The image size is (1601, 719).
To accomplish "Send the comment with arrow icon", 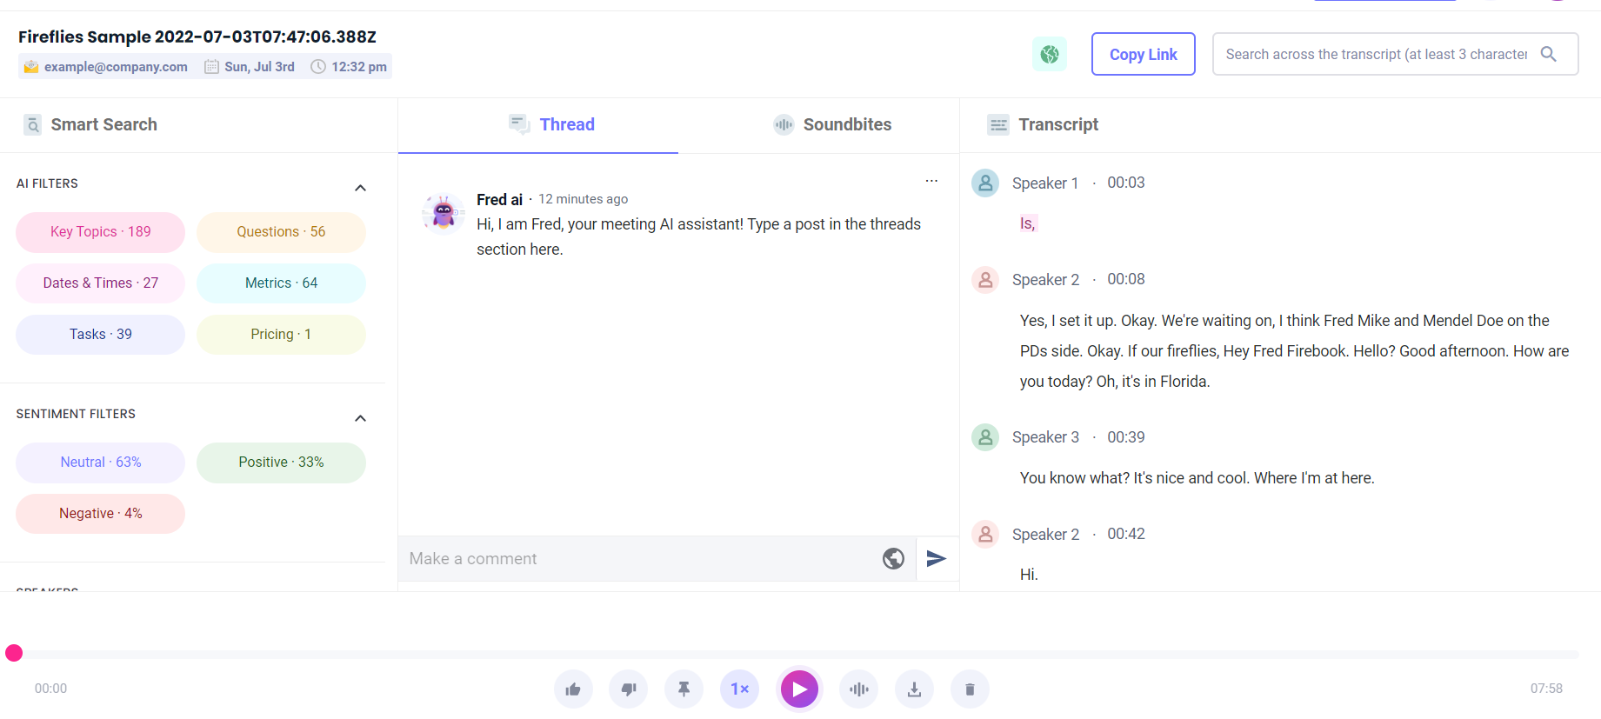I will [x=937, y=558].
